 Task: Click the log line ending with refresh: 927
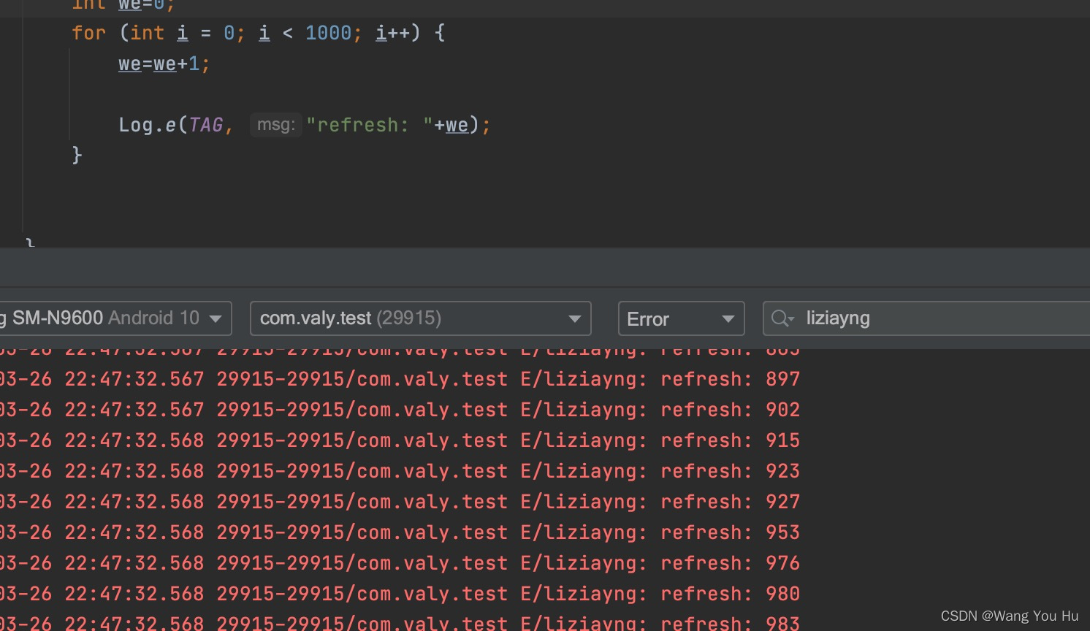[x=400, y=502]
